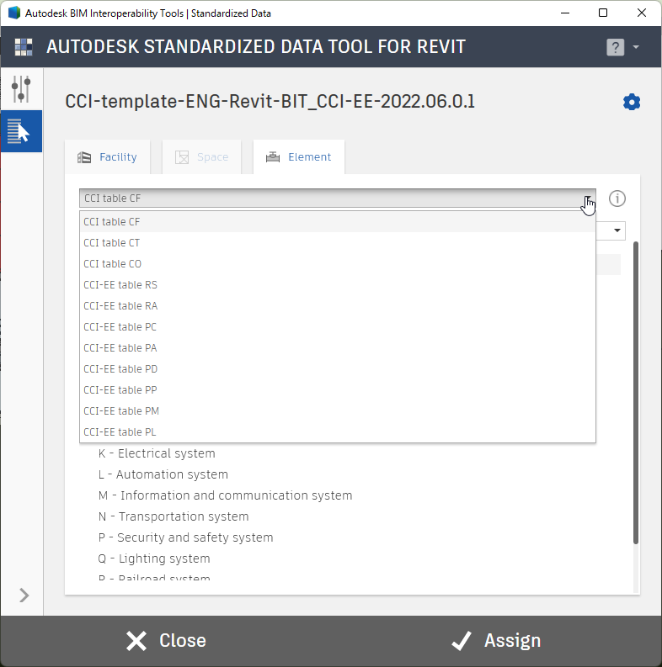This screenshot has height=667, width=662.
Task: Choose CCI-EE table PD option
Action: pos(338,368)
